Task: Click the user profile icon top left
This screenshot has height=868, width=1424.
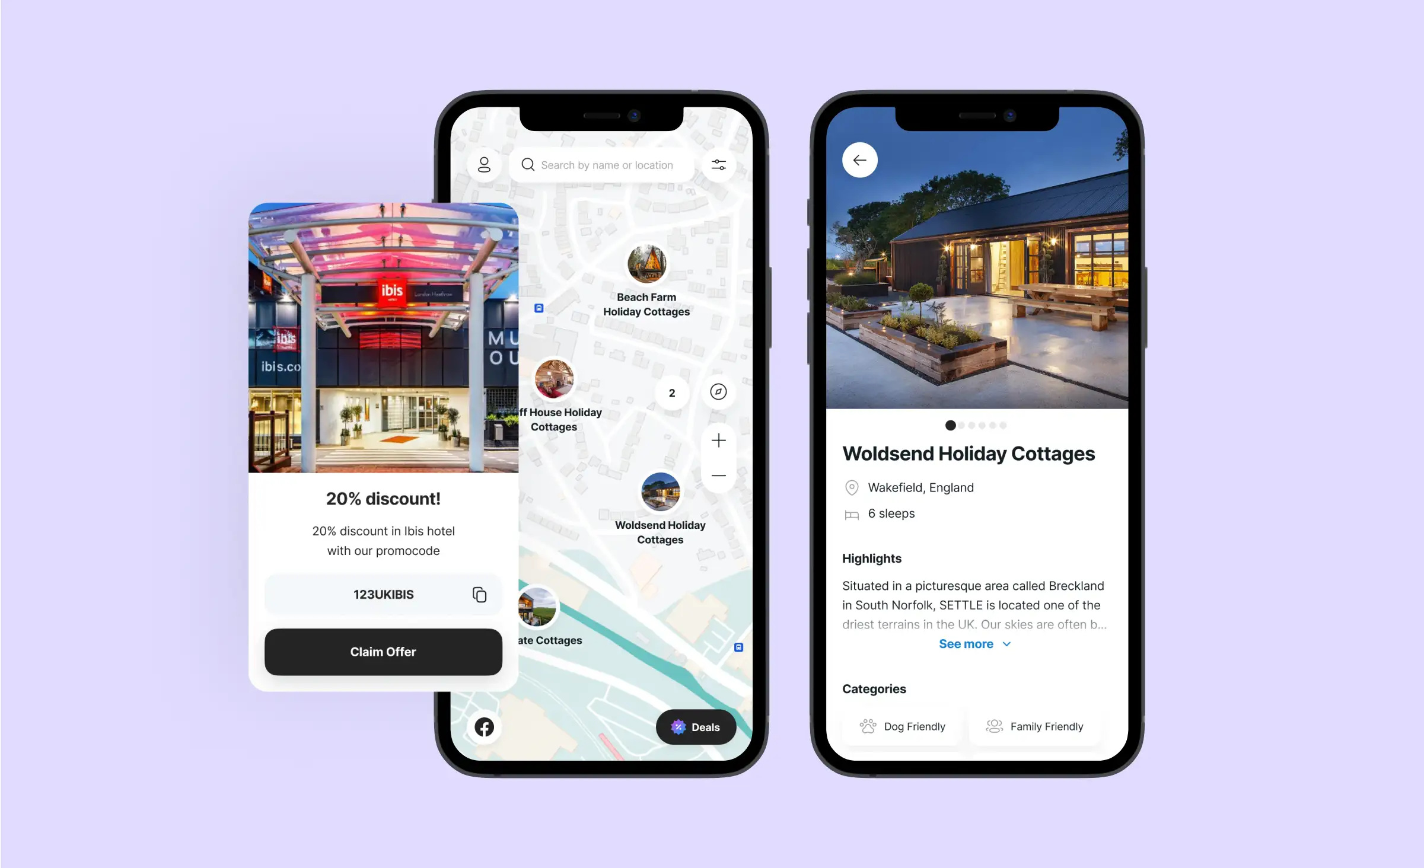Action: click(x=484, y=165)
